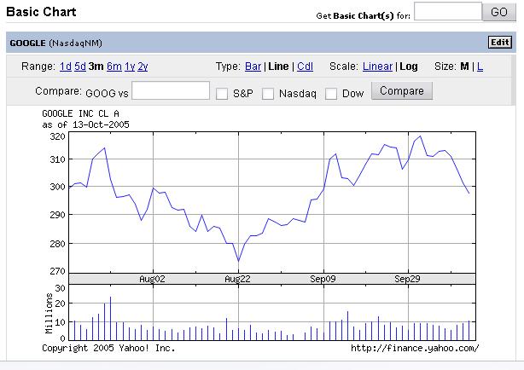This screenshot has height=370, width=524.
Task: Set range to 1y
Action: (130, 66)
